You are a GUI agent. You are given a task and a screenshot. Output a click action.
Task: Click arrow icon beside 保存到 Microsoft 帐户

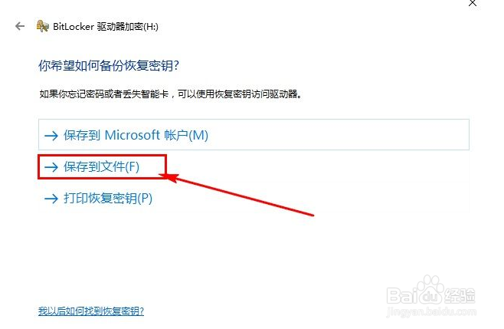click(x=51, y=136)
